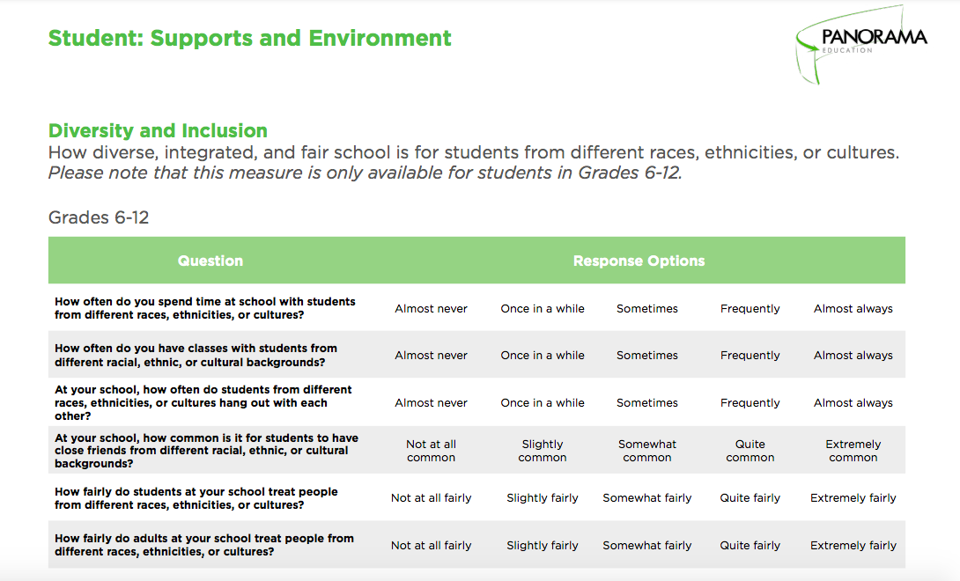
Task: Click 'Slightly common' for the close friends question
Action: coord(543,450)
